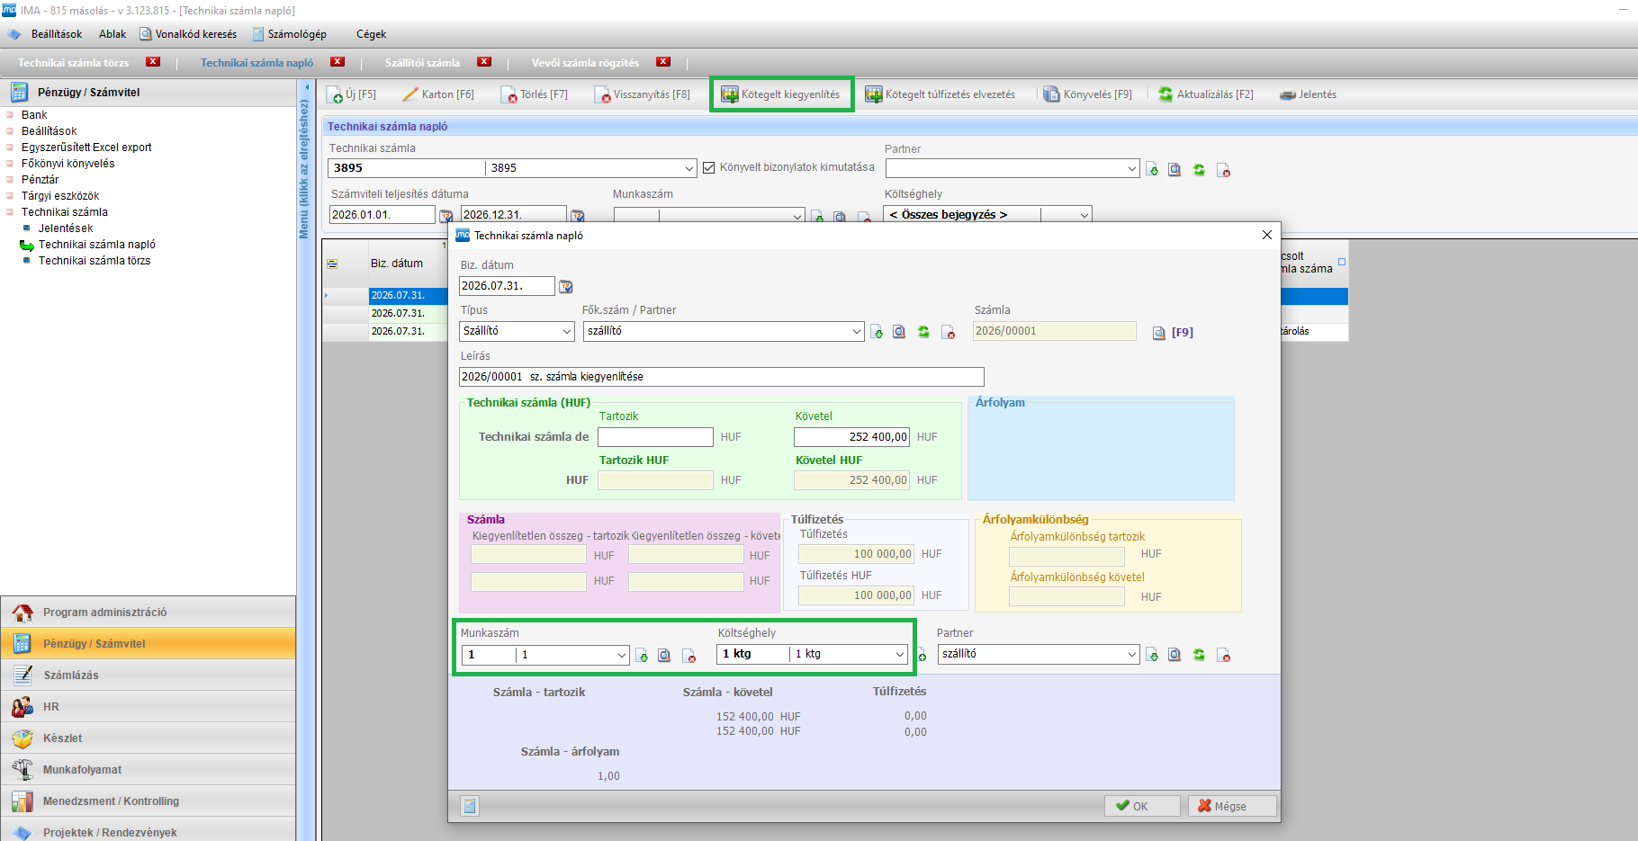Open the Program adminisztráció module

[x=148, y=612]
